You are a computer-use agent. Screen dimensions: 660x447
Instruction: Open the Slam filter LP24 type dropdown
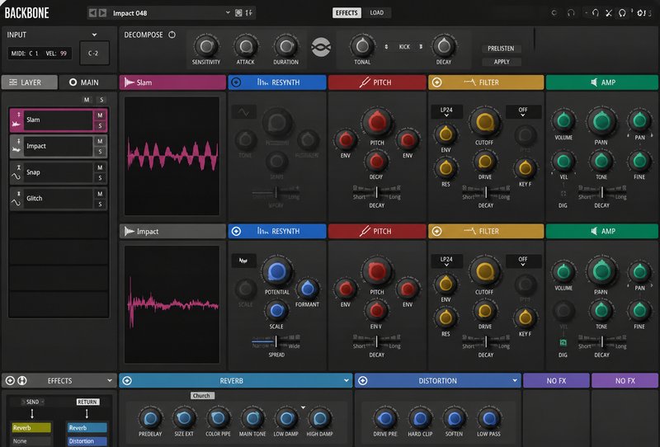click(x=446, y=111)
